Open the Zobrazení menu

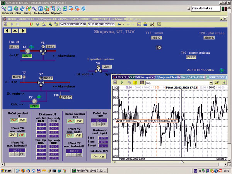[x=7, y=12]
